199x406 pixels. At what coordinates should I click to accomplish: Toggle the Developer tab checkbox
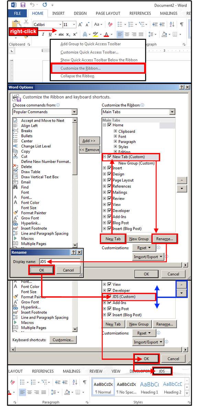[x=109, y=211]
